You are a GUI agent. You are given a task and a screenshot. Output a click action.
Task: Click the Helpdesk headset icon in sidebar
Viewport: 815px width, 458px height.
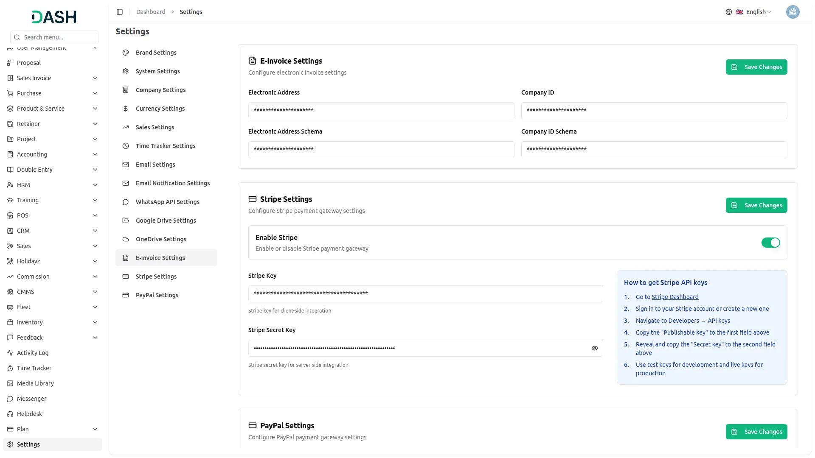click(10, 414)
